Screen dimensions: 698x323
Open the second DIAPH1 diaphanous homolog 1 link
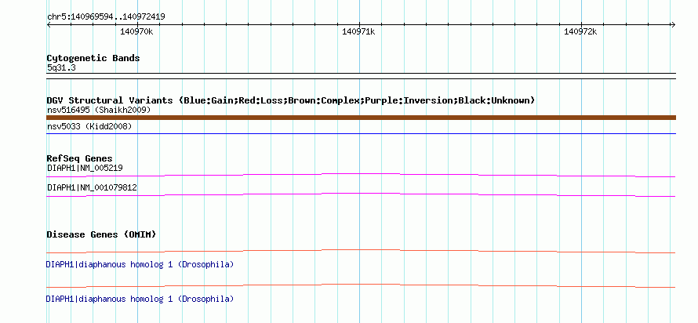click(140, 299)
